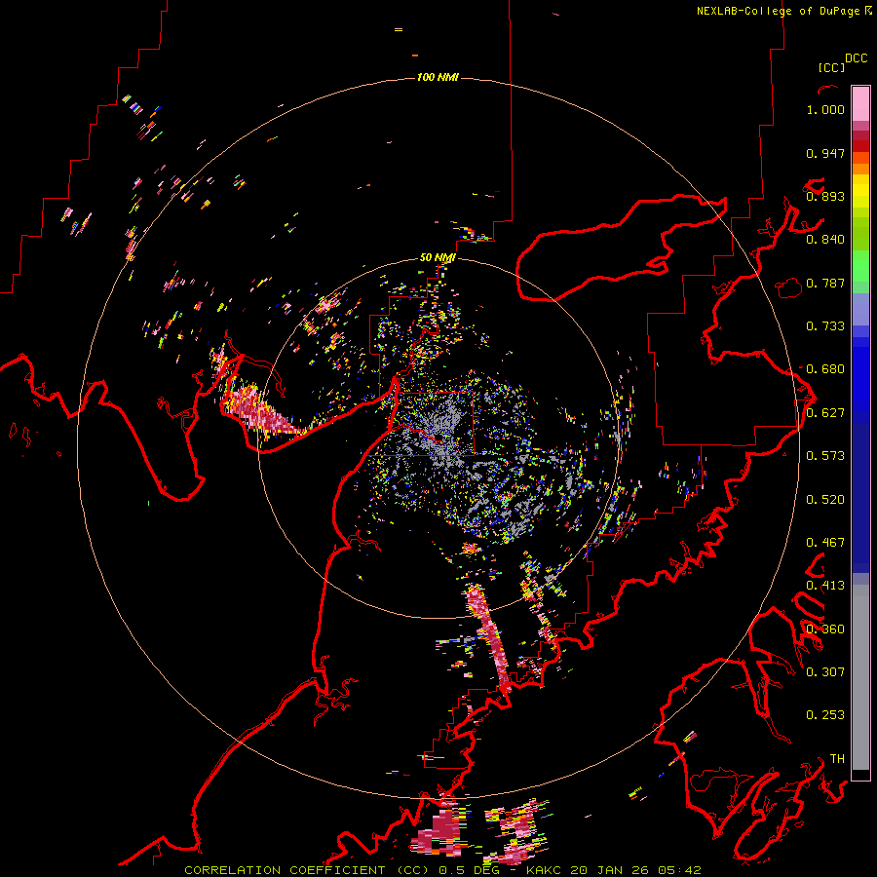The height and width of the screenshot is (877, 877).
Task: Click the 0.360 scale value
Action: tap(825, 629)
